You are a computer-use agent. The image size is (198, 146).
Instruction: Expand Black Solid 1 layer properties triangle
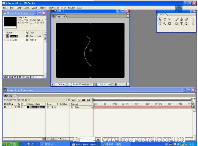[x=16, y=107]
